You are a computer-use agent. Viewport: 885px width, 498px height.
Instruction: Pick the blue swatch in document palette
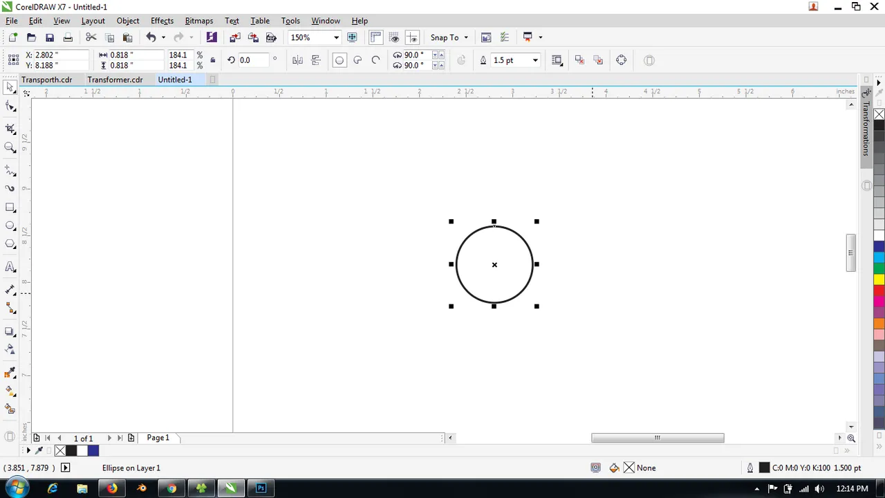(93, 450)
